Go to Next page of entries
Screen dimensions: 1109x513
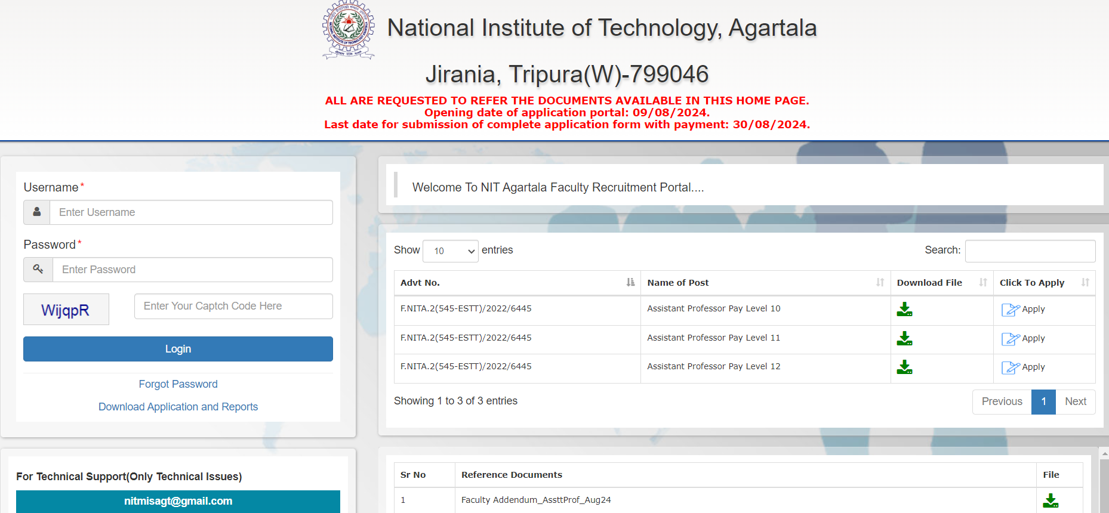click(1076, 401)
